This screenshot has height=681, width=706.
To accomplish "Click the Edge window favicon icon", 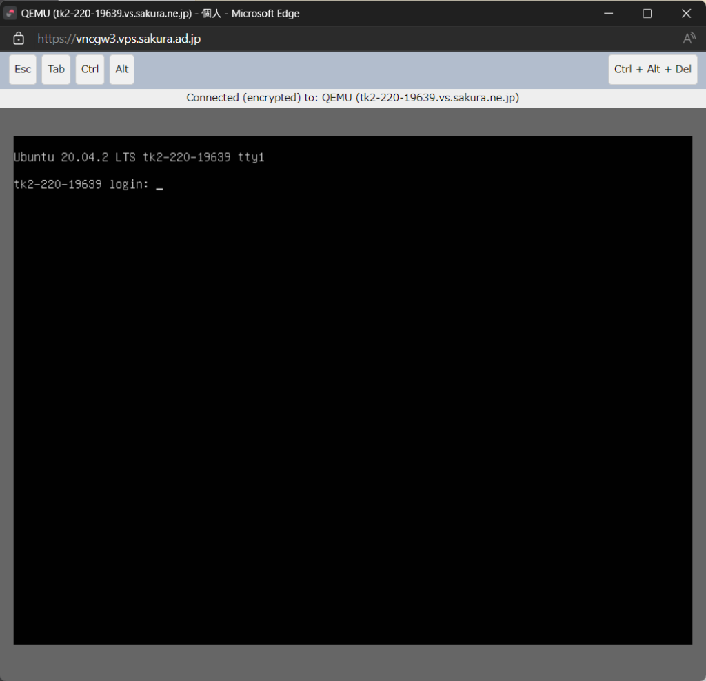I will 10,13.
